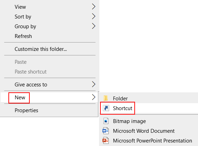Viewport: 198px width, 146px height.
Task: Expand the Group by submenu arrow
Action: click(x=93, y=26)
